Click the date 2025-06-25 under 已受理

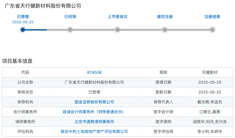(x=23, y=22)
